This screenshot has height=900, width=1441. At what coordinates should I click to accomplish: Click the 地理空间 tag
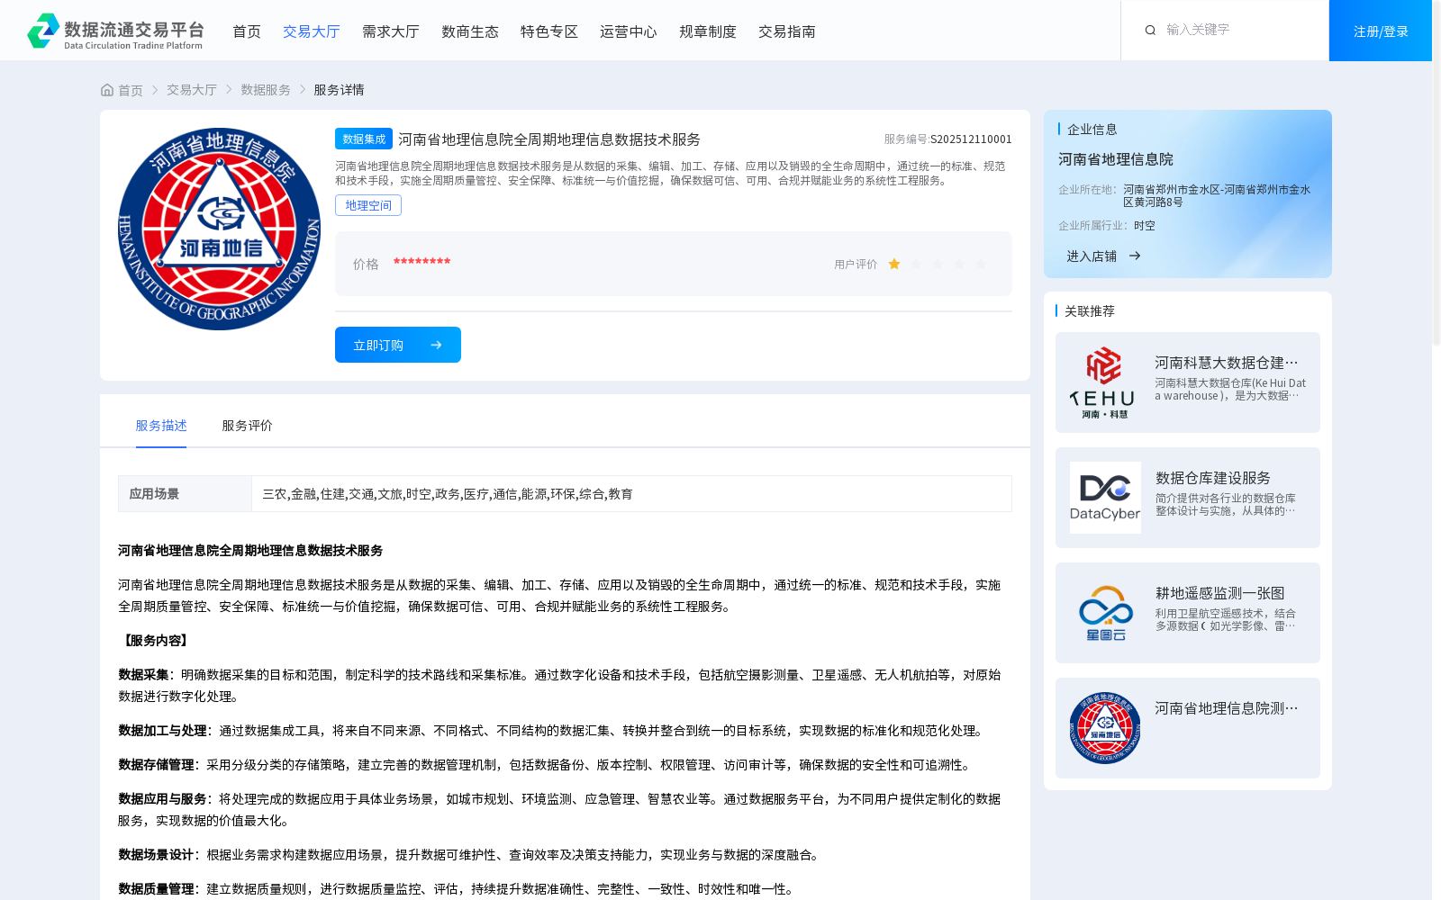pos(368,205)
